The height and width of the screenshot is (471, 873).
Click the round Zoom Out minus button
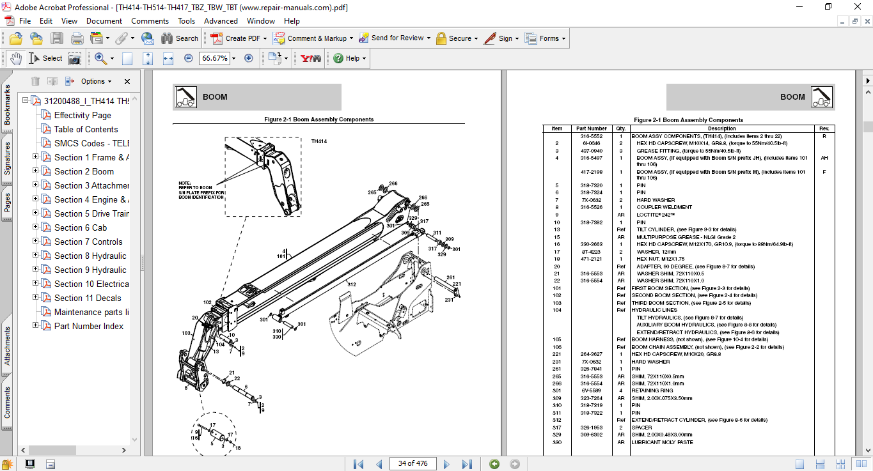[x=189, y=58]
